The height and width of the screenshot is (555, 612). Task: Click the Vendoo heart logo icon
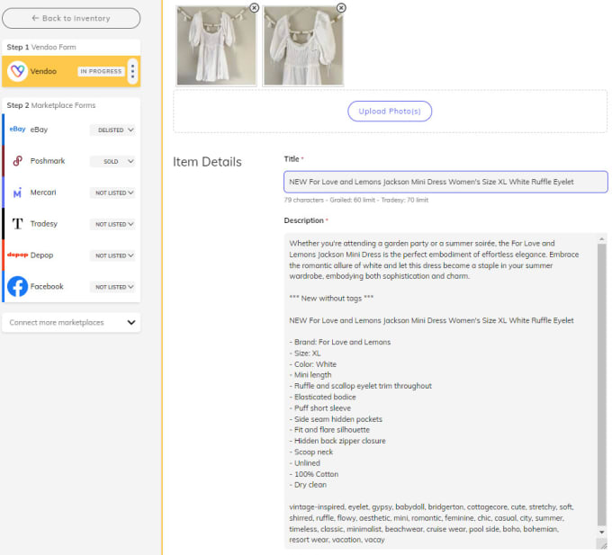[17, 71]
